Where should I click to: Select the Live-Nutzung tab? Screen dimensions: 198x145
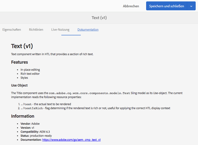pyautogui.click(x=60, y=29)
